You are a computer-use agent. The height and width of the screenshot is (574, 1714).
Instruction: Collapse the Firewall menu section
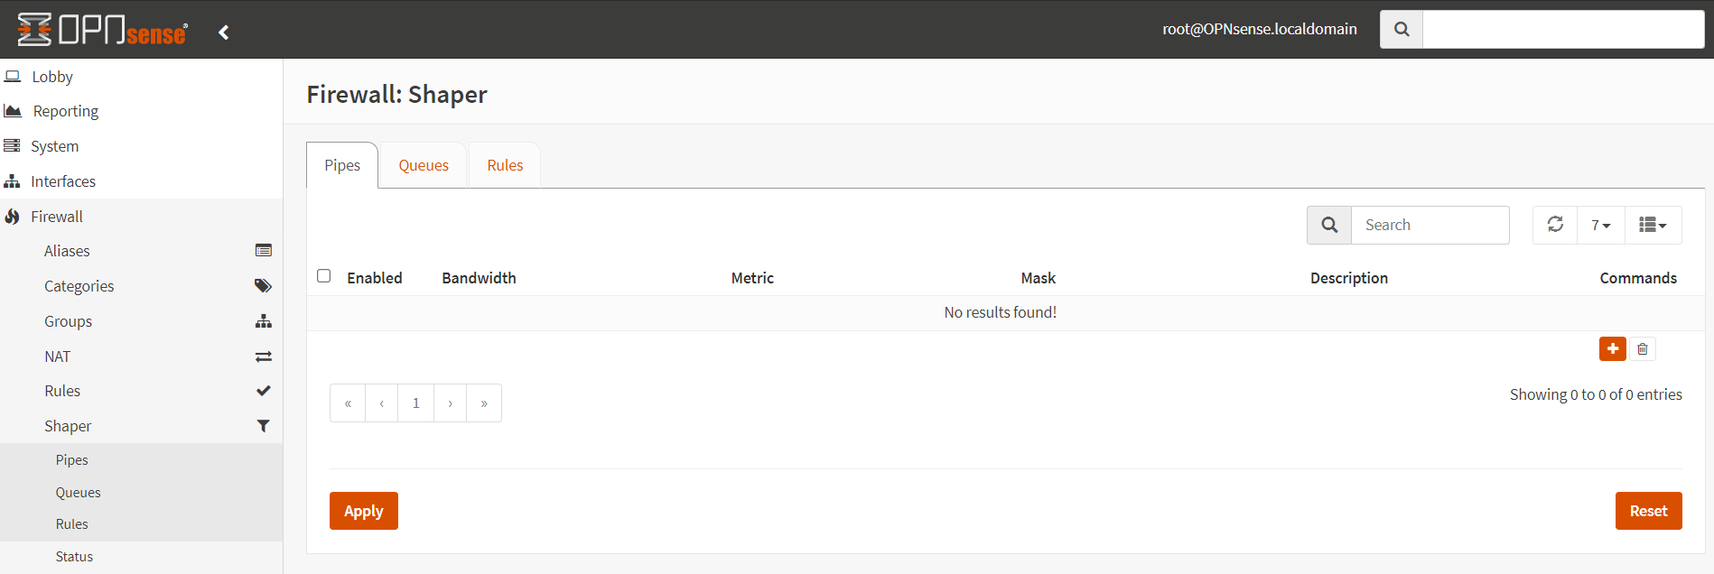tap(57, 217)
